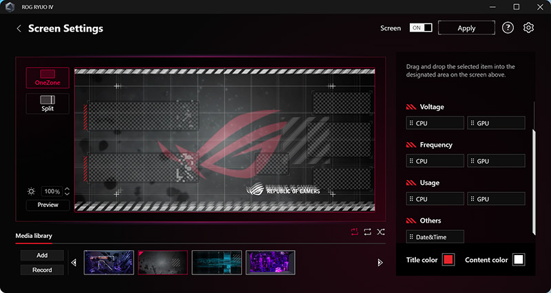Viewport: 551px width, 293px height.
Task: Click the 100% brightness input field
Action: tap(52, 192)
